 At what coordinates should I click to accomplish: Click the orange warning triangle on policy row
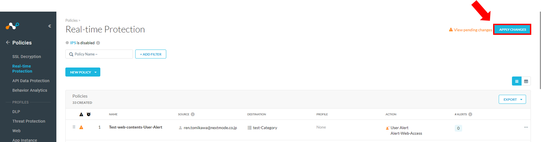tap(81, 127)
